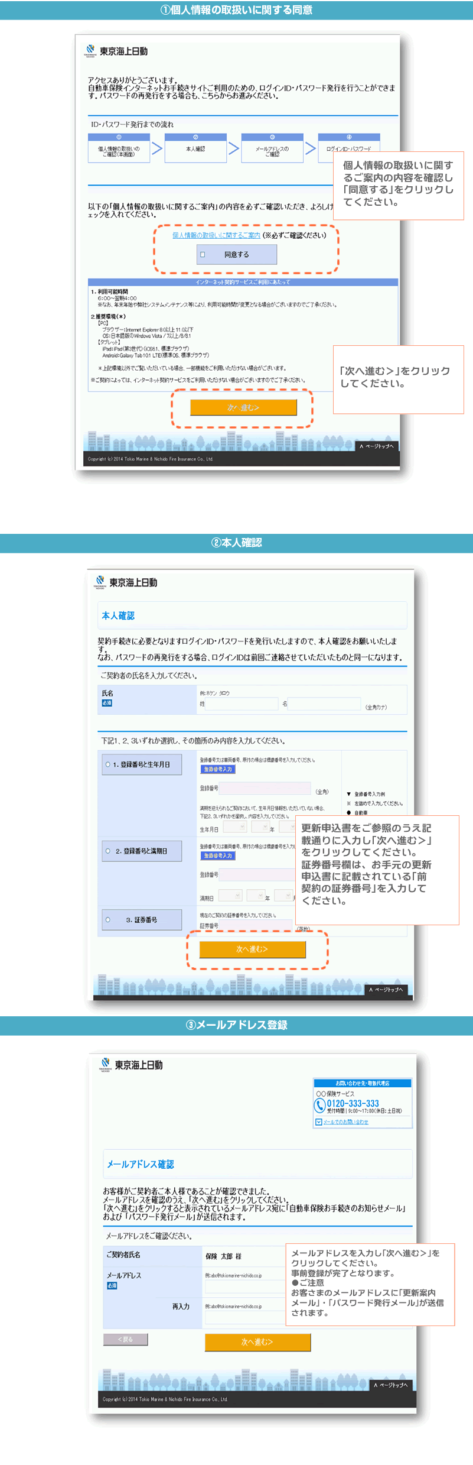
Task: Click the 東京海上日動 logo on the メールアドレス確認 screen
Action: click(x=131, y=1065)
